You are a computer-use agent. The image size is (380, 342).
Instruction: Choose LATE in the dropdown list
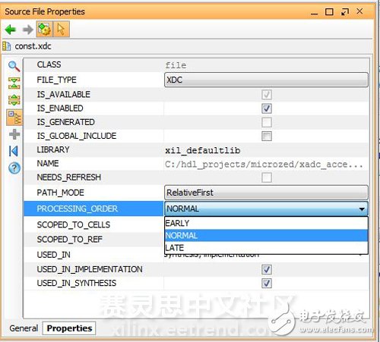(266, 248)
